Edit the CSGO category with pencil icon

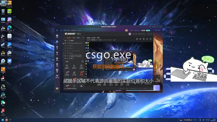tap(96, 40)
